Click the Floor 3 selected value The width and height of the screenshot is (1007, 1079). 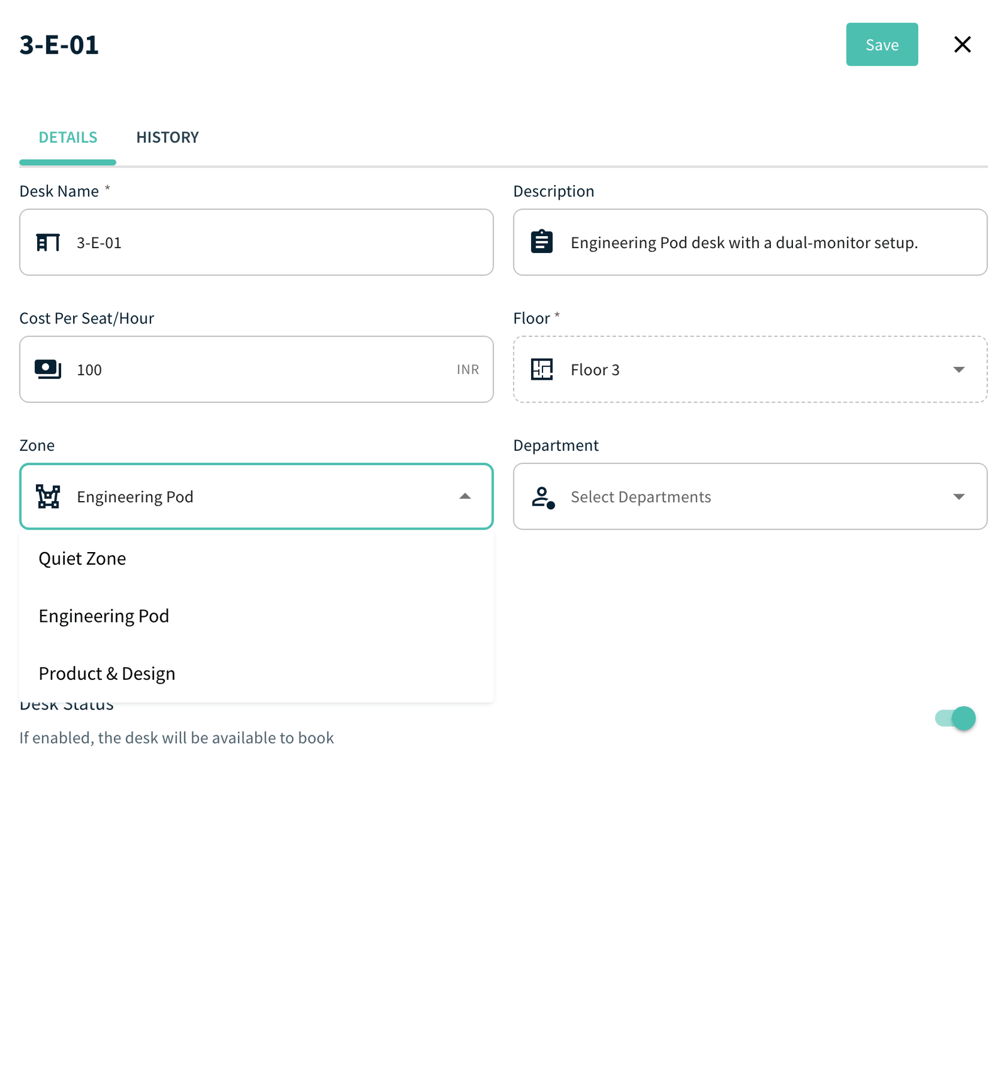click(595, 370)
